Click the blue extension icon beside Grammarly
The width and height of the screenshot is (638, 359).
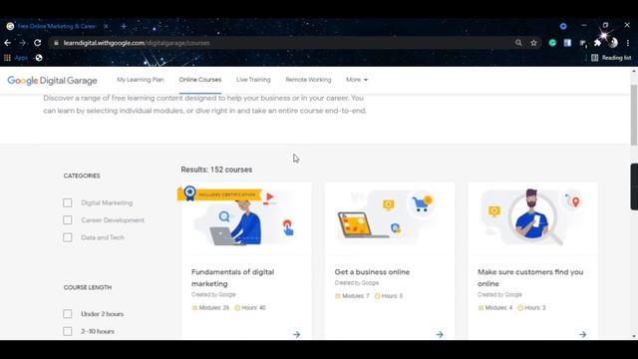point(567,43)
